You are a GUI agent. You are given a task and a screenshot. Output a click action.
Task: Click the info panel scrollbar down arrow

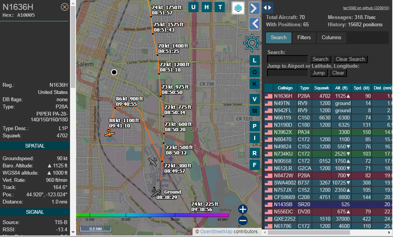[73, 232]
